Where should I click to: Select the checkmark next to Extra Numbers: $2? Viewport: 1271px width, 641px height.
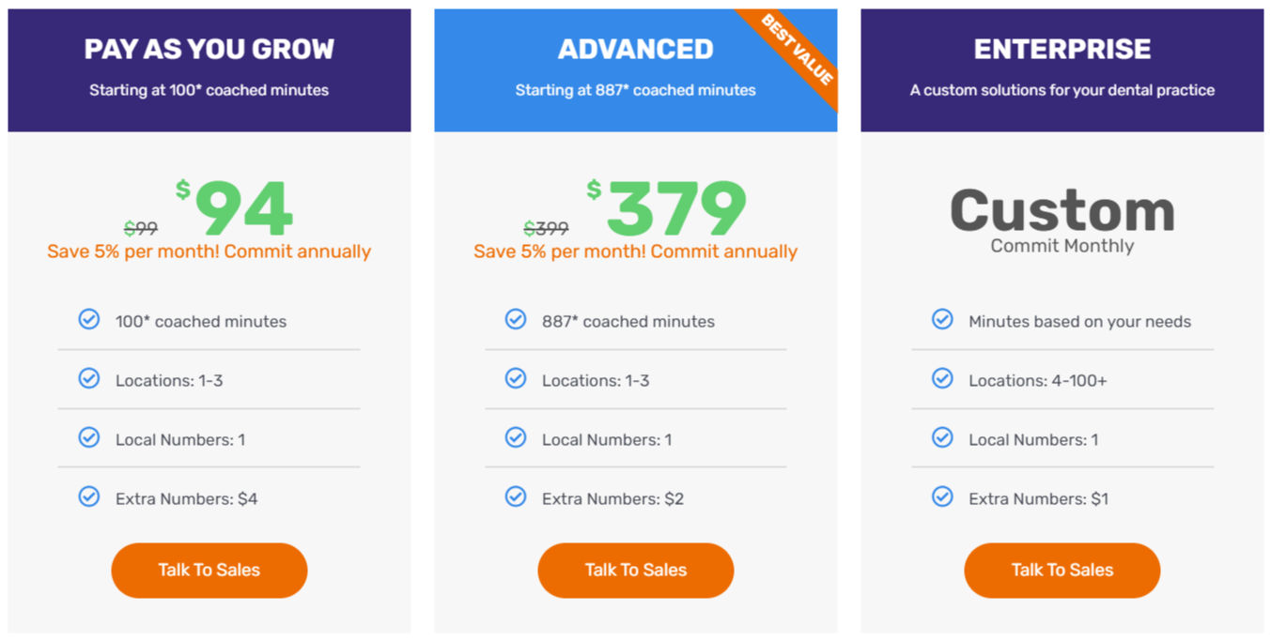coord(515,497)
